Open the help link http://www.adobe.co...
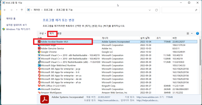The image size is (202, 105). [x=109, y=100]
